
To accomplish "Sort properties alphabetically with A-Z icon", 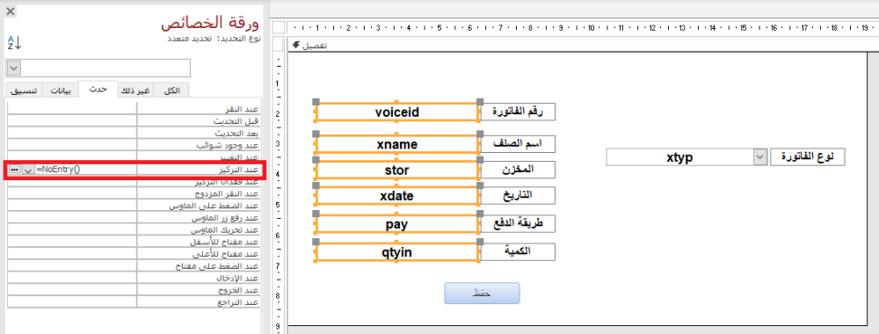I will pos(15,42).
